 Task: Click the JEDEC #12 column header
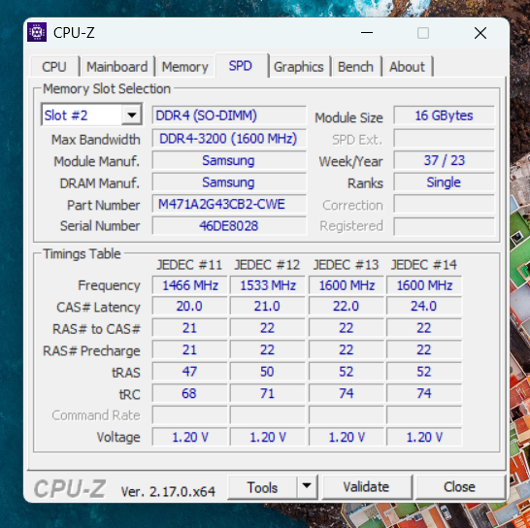(267, 265)
